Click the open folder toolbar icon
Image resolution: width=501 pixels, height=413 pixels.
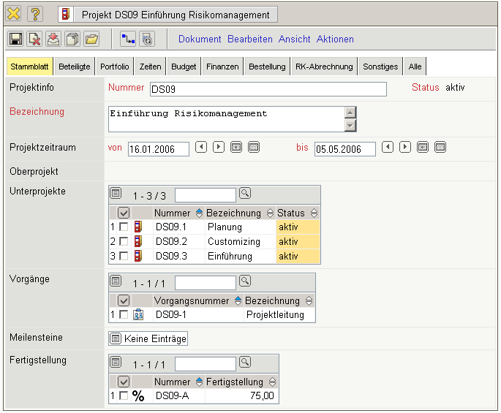coord(91,39)
